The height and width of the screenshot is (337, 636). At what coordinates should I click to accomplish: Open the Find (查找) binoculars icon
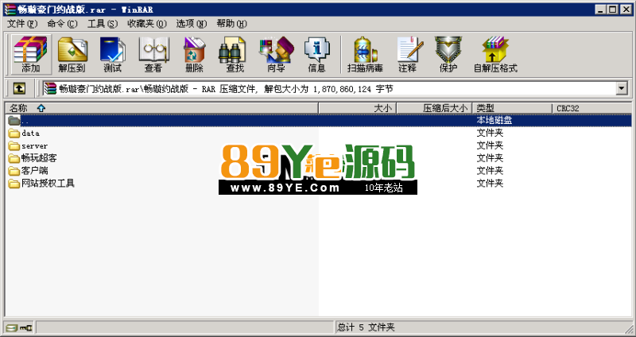[235, 54]
